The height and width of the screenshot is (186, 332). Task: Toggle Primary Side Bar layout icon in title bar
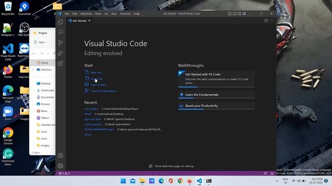coord(230,13)
